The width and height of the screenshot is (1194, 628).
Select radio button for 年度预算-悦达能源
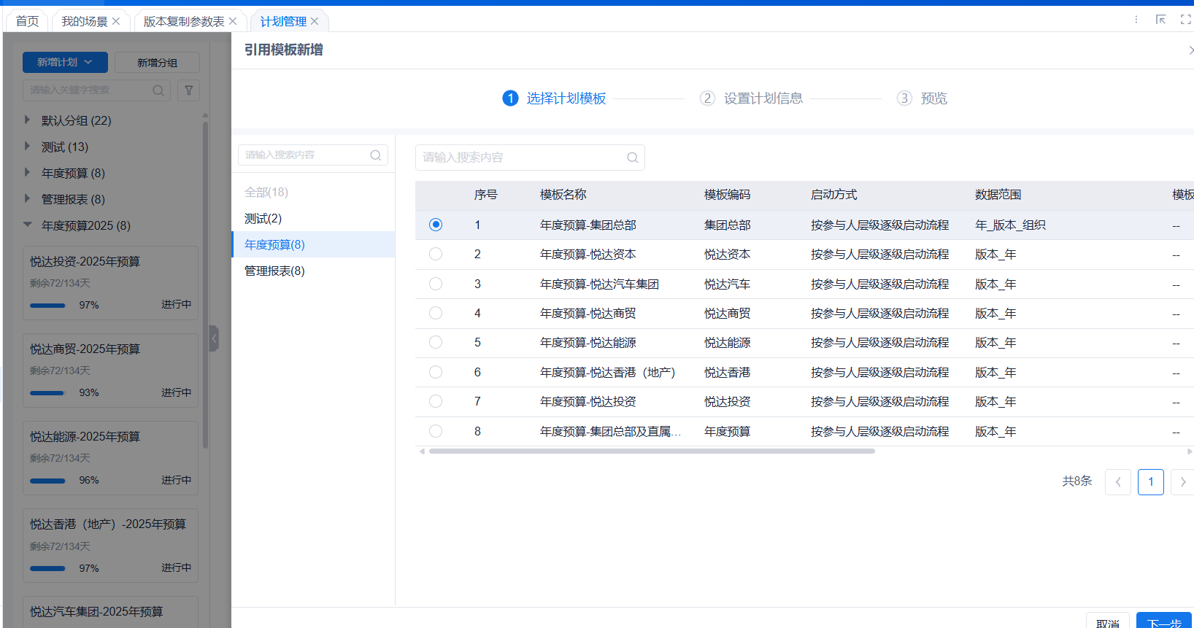[x=436, y=342]
